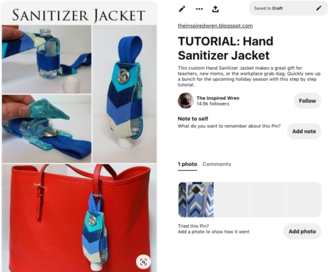Edit the Saved to Craft board pencil
331x272 pixels.
pos(318,8)
